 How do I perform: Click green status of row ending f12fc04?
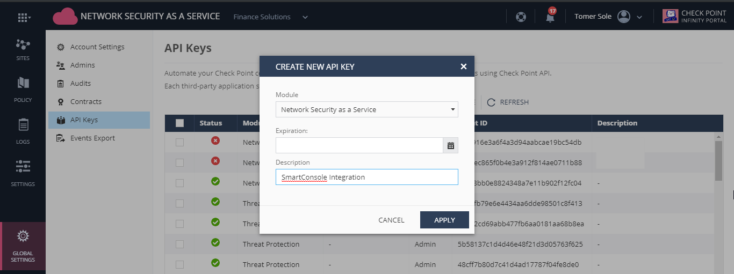click(x=215, y=181)
